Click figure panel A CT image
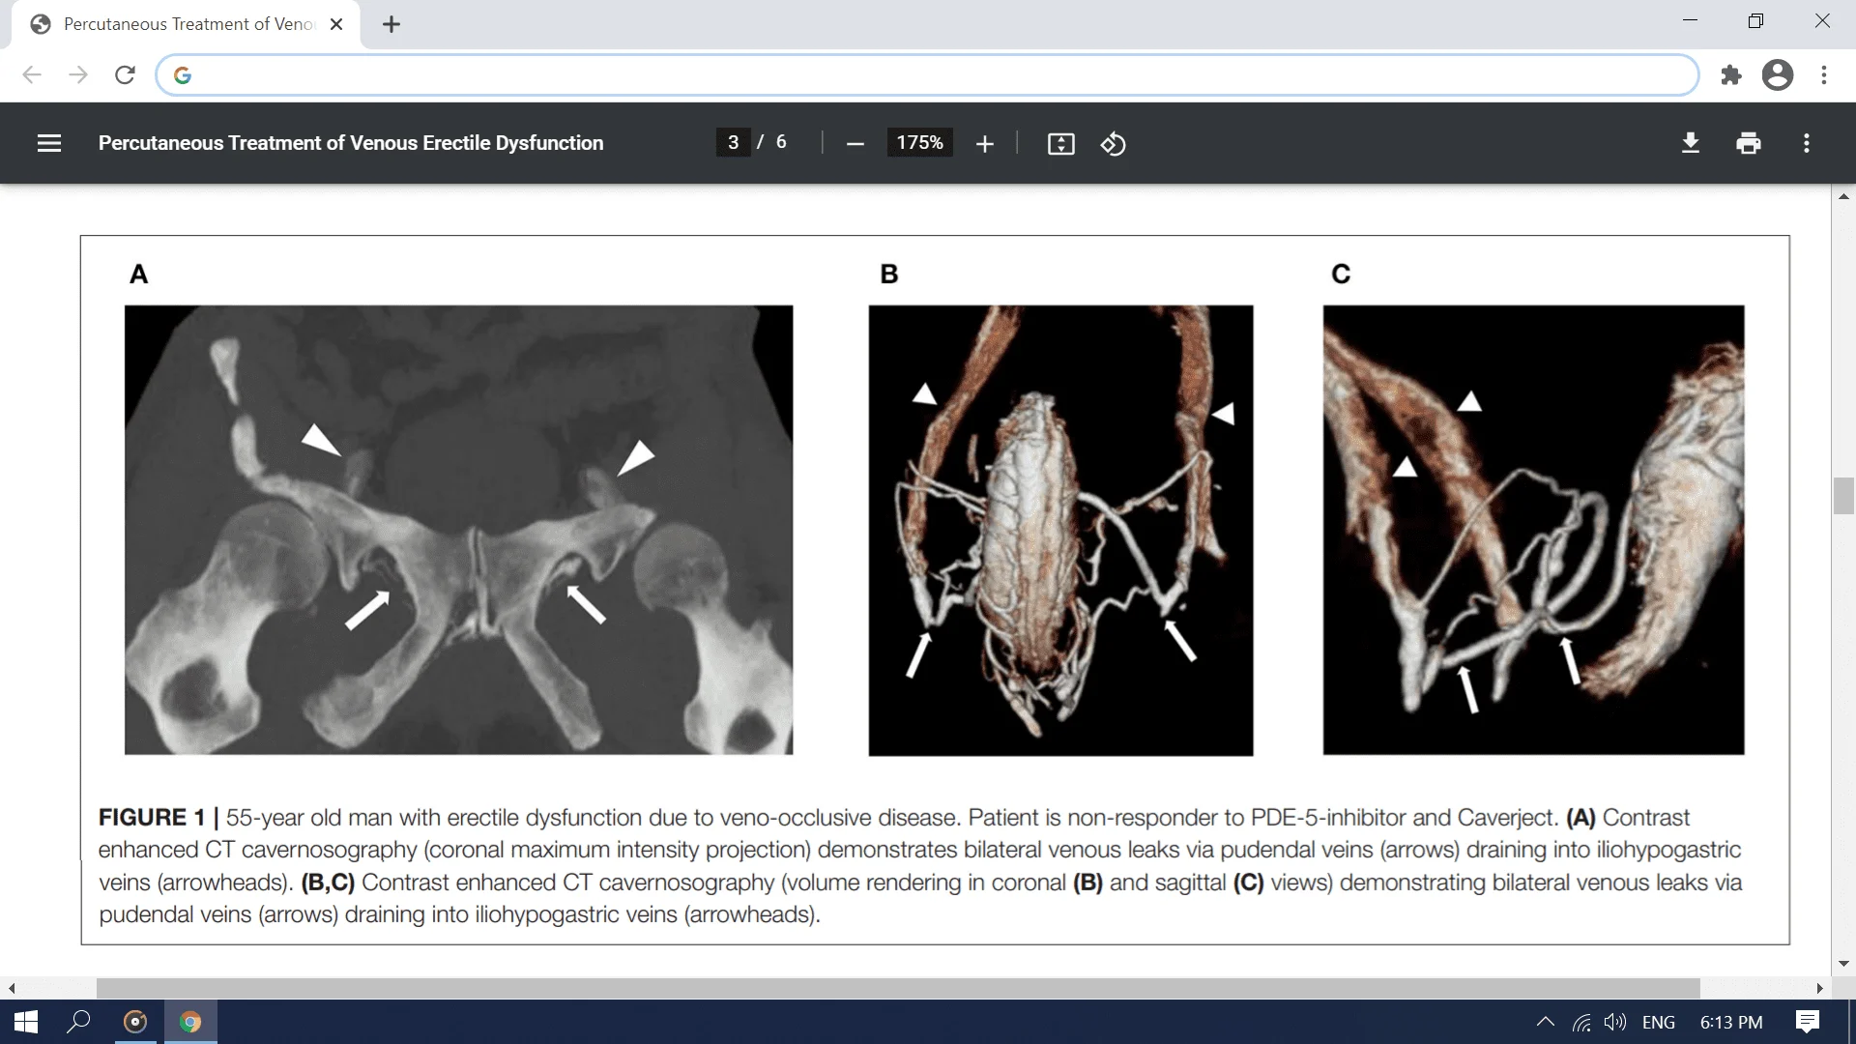This screenshot has height=1044, width=1856. pos(458,530)
